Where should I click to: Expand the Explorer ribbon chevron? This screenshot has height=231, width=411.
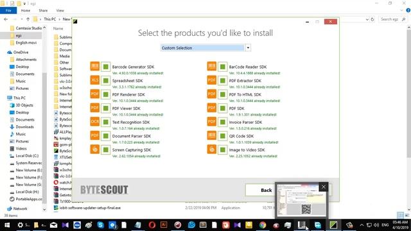click(401, 10)
